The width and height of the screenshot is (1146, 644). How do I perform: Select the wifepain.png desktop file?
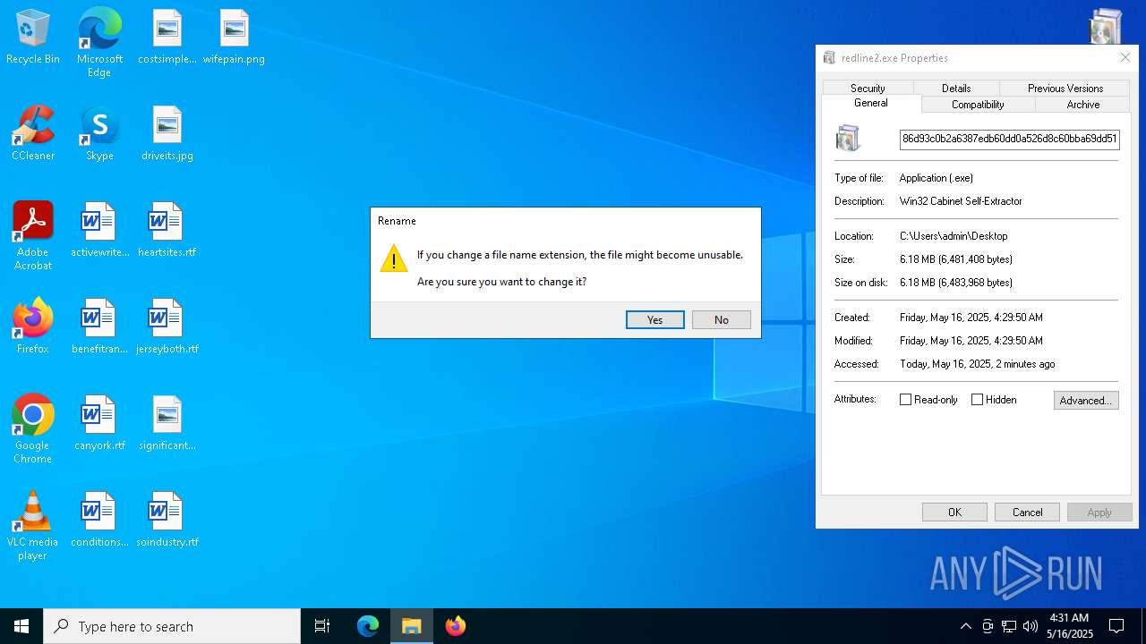(234, 38)
